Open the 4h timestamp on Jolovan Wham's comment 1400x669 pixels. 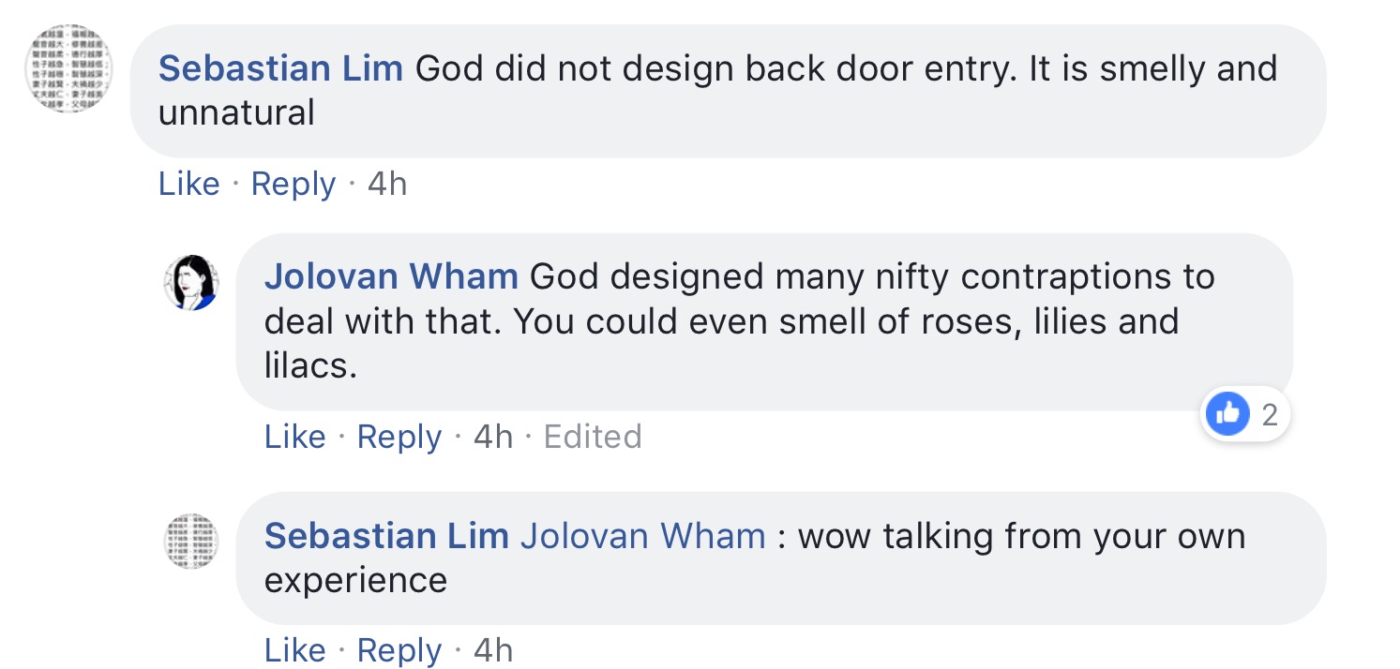(x=493, y=437)
